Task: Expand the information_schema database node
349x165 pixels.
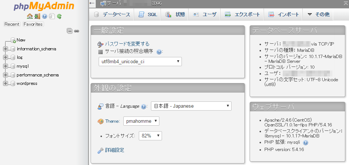Action: tap(5, 49)
